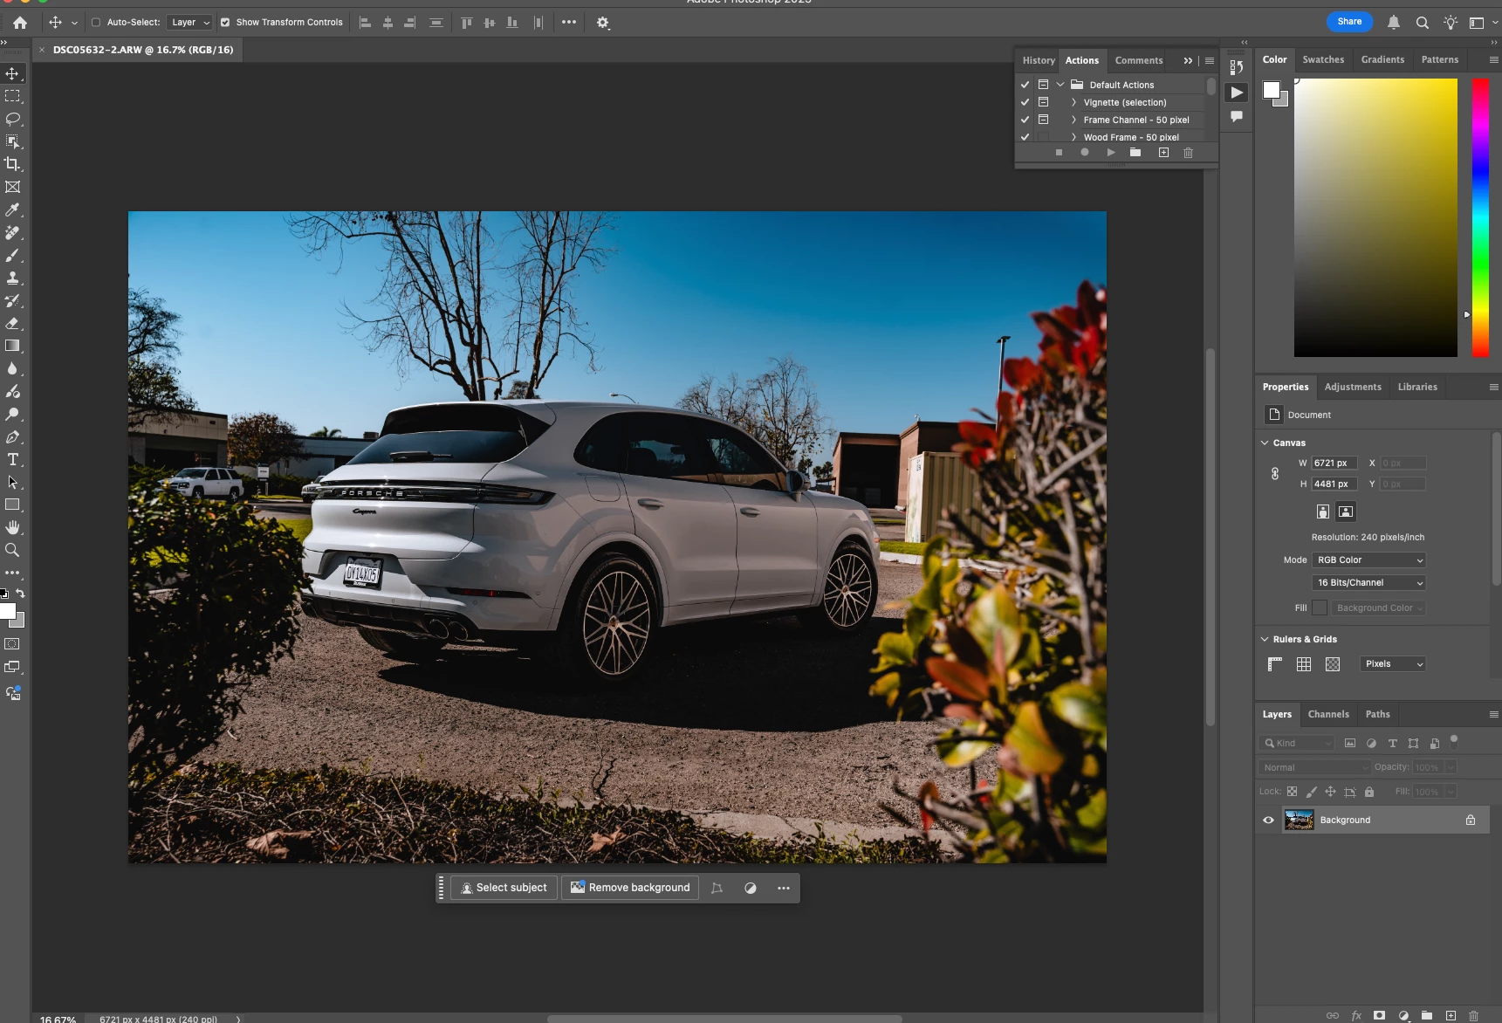
Task: Select the Zoom tool
Action: tap(12, 550)
